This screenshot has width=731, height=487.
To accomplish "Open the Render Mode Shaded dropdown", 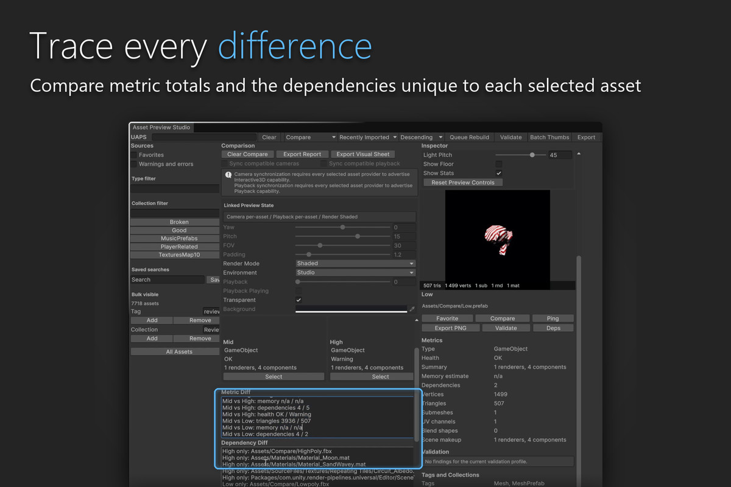I will click(x=356, y=264).
